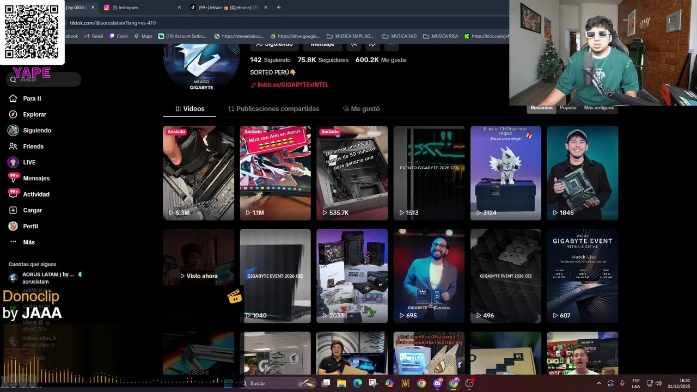Open volume control in system tray

(658, 383)
